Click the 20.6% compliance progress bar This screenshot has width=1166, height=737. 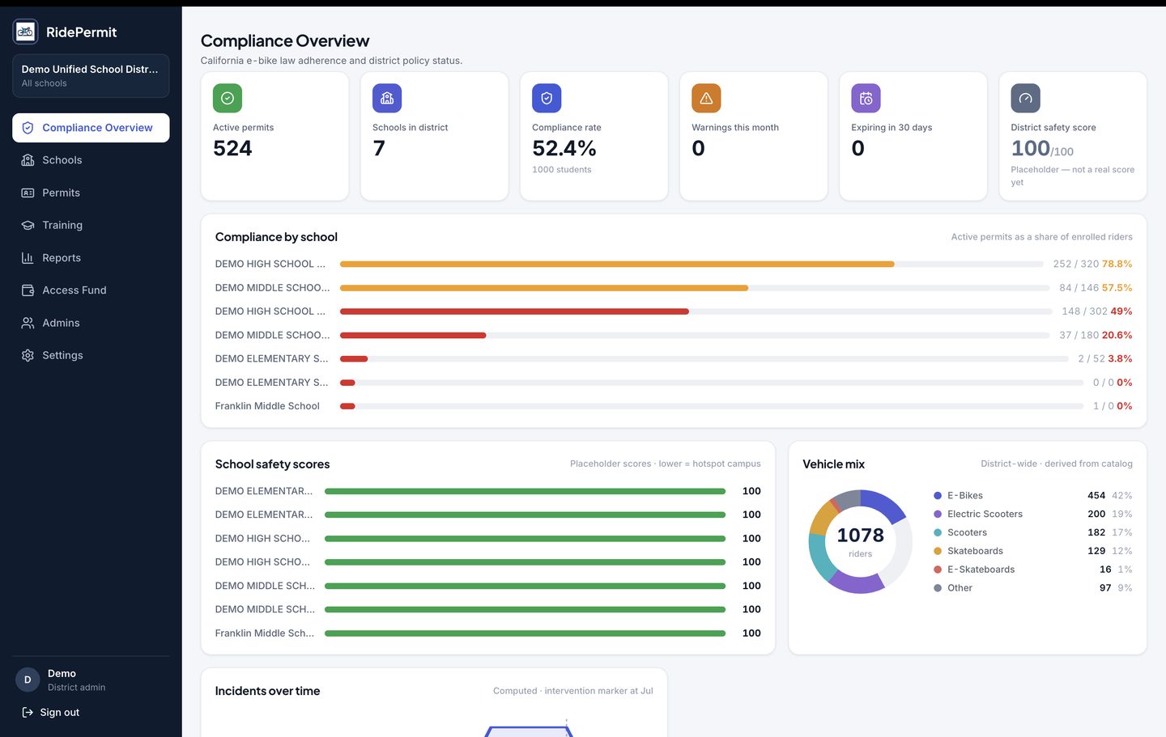(695, 335)
